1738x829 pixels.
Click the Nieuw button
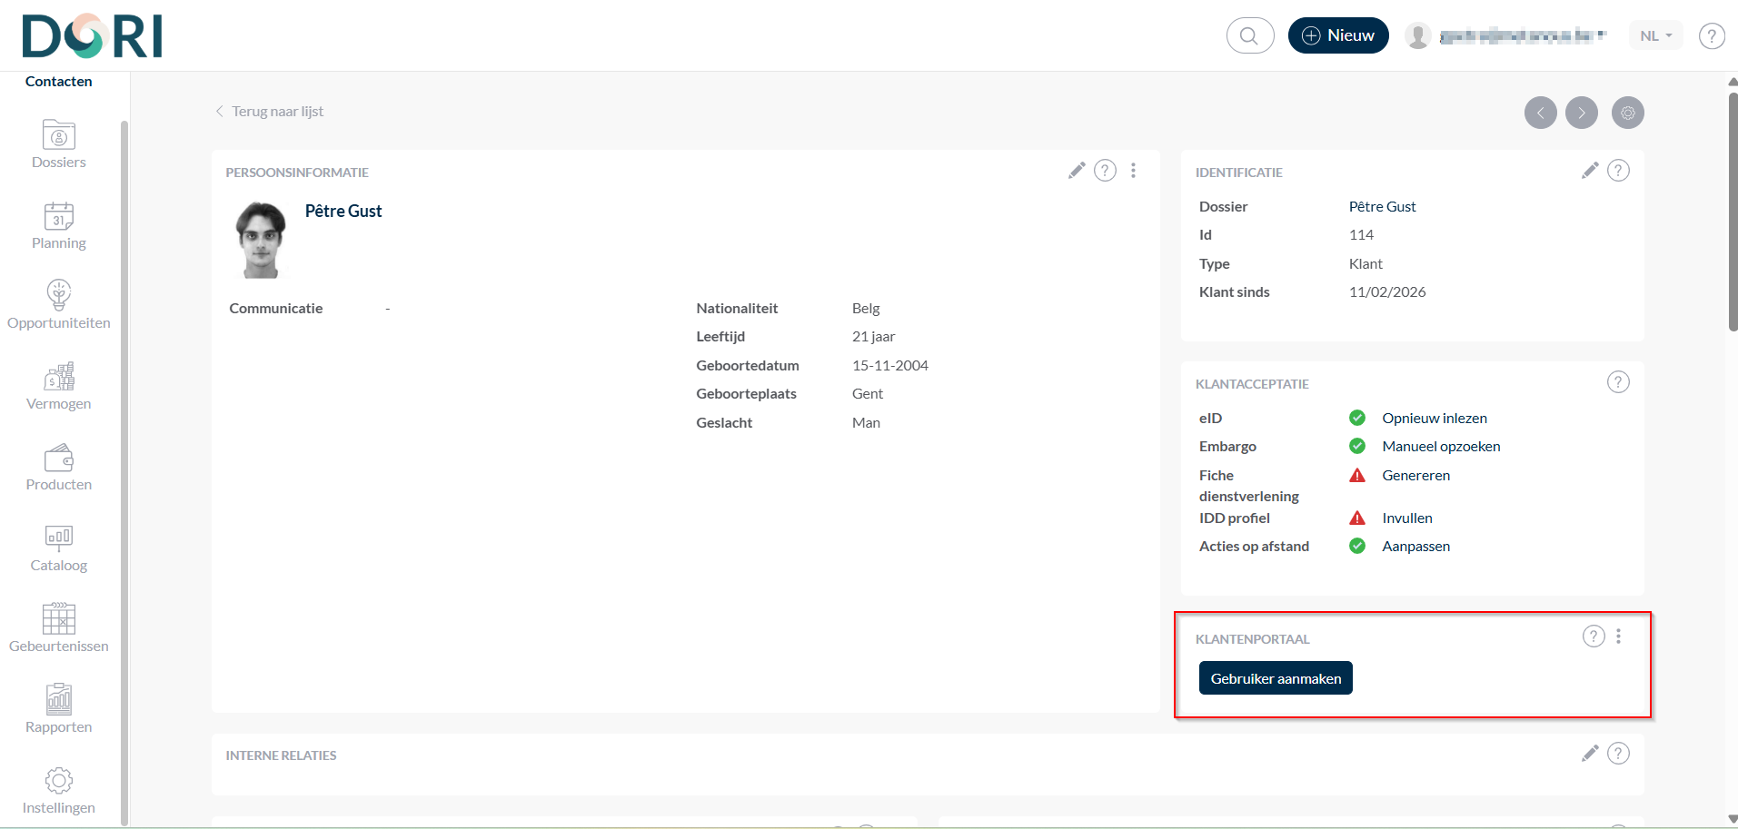1337,35
